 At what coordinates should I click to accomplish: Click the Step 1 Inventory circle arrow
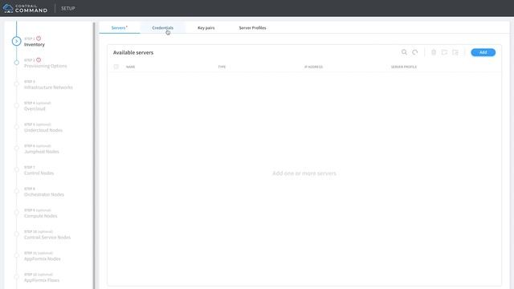[16, 41]
